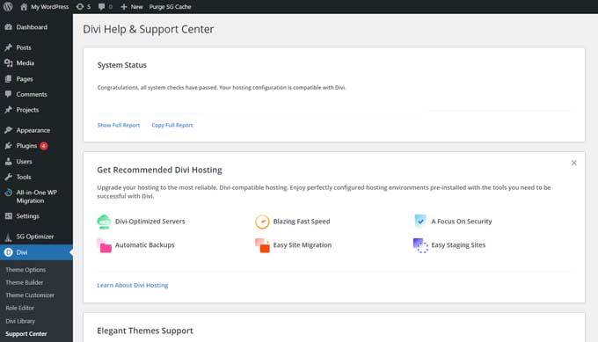Viewport: 598px width, 342px height.
Task: Click the Easy Staging Sites text
Action: coord(458,244)
